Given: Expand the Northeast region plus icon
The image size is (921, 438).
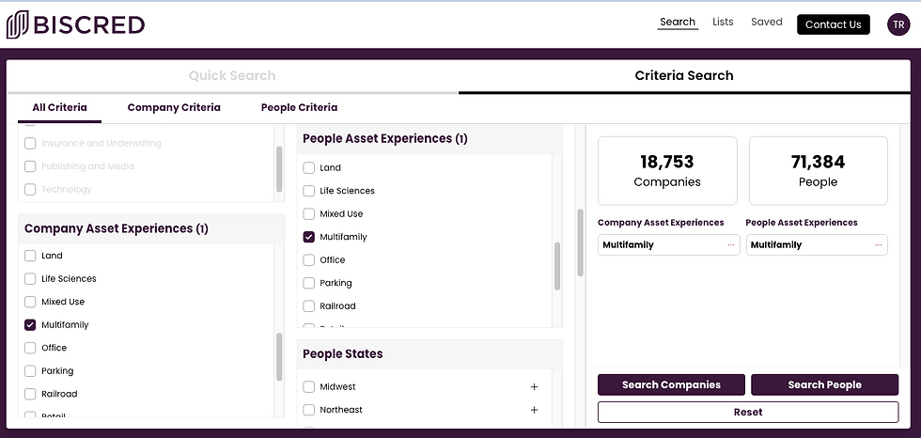Looking at the screenshot, I should (x=534, y=410).
